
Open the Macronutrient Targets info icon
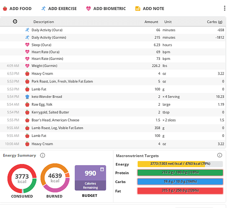(x=219, y=155)
